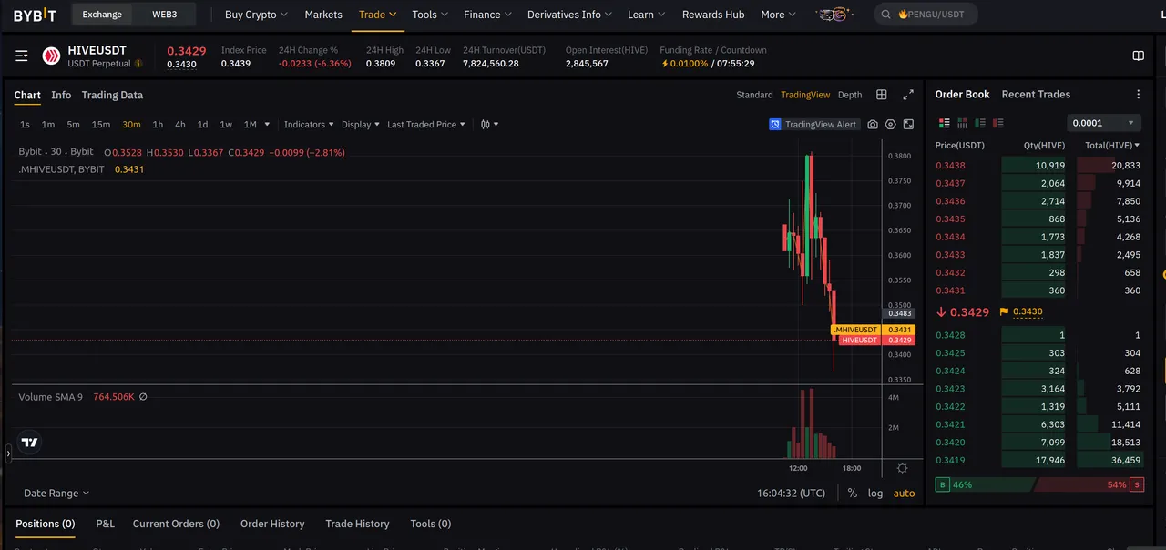Open the Learn menu
This screenshot has width=1166, height=550.
pyautogui.click(x=647, y=15)
